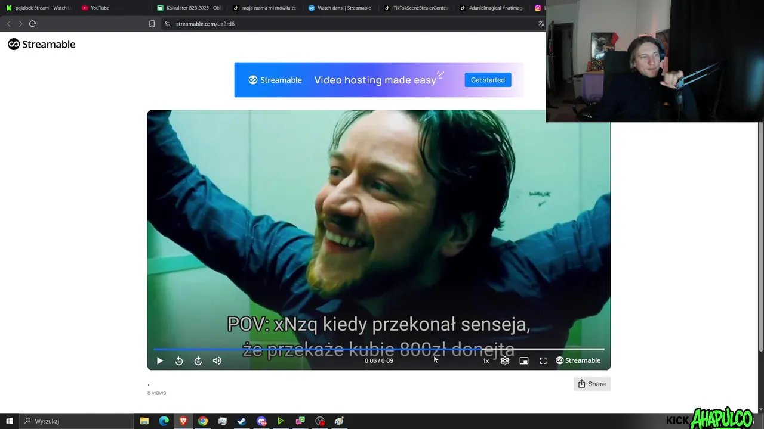Click the page vertical scrollbar
This screenshot has width=764, height=429.
(x=760, y=236)
